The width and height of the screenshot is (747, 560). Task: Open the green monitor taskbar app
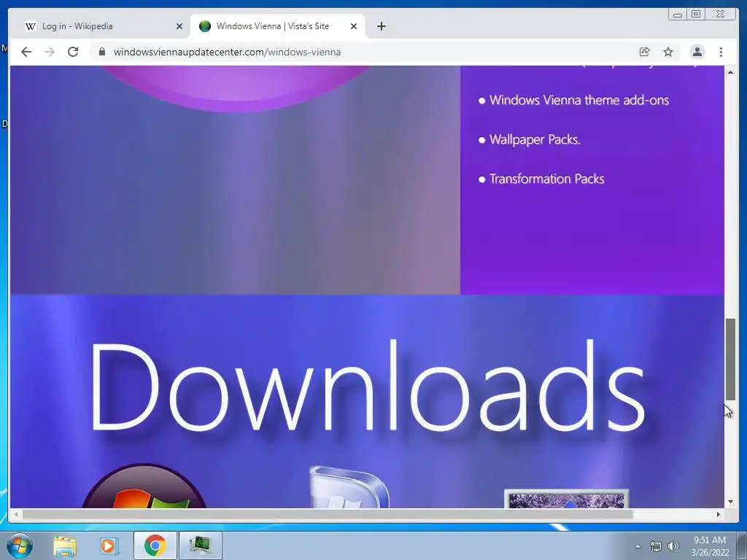tap(200, 545)
